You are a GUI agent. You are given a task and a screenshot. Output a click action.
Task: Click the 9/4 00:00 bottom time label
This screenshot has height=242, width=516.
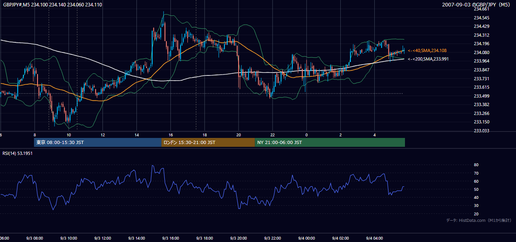306,238
